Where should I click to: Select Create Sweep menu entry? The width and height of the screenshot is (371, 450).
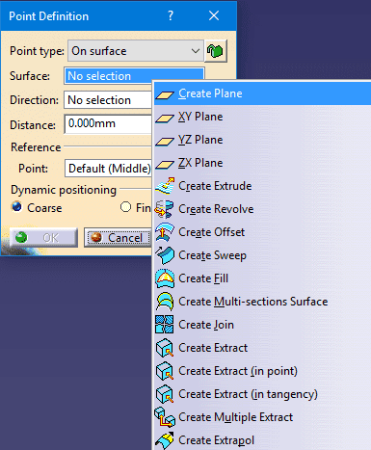(262, 255)
